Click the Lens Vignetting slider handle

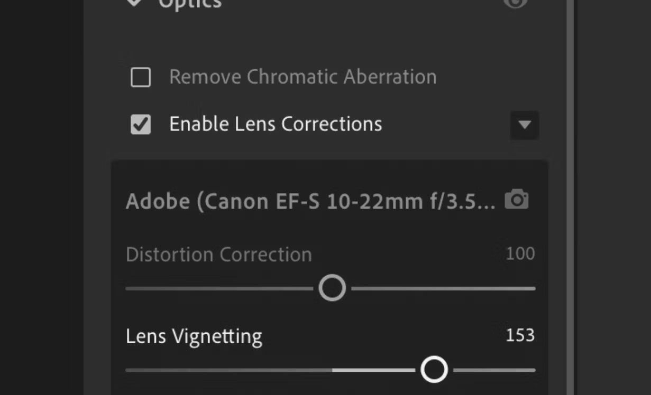pyautogui.click(x=435, y=369)
